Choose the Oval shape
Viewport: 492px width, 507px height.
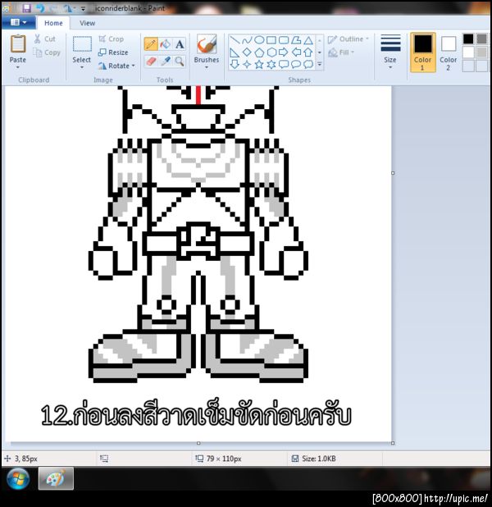[259, 40]
